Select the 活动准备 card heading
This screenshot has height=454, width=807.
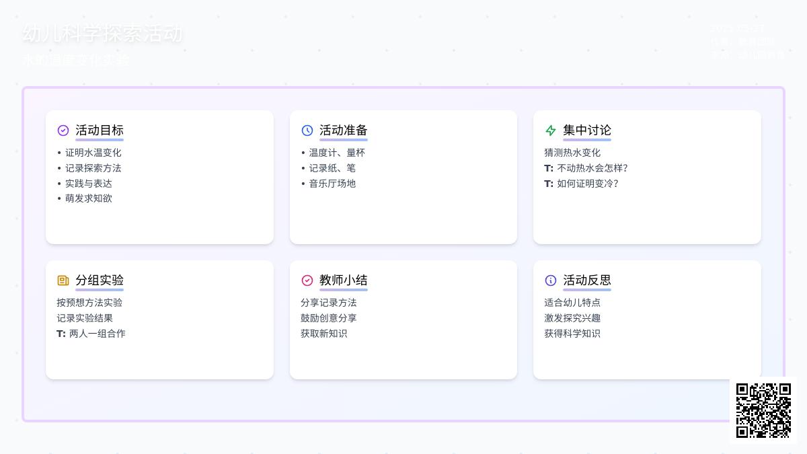pyautogui.click(x=344, y=130)
